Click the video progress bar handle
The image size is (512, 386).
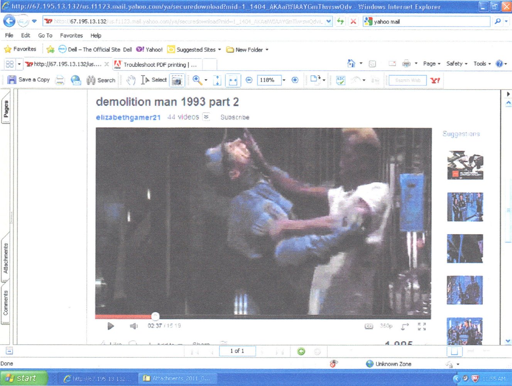click(x=155, y=317)
